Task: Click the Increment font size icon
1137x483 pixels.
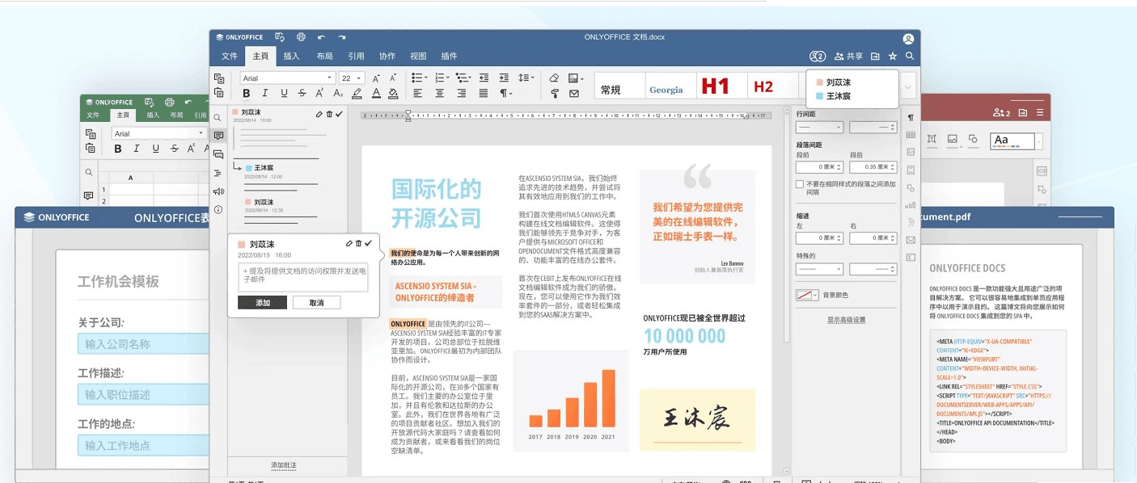Action: tap(376, 78)
